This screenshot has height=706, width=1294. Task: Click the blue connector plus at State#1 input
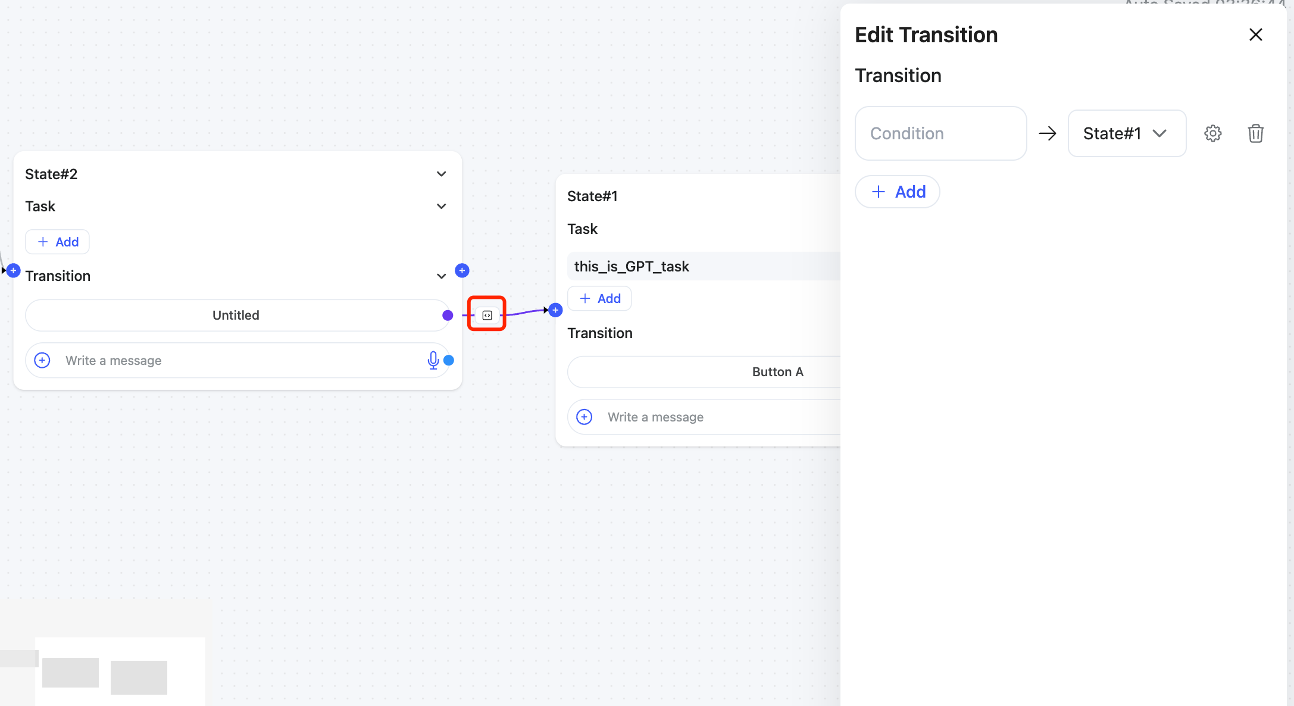click(555, 310)
